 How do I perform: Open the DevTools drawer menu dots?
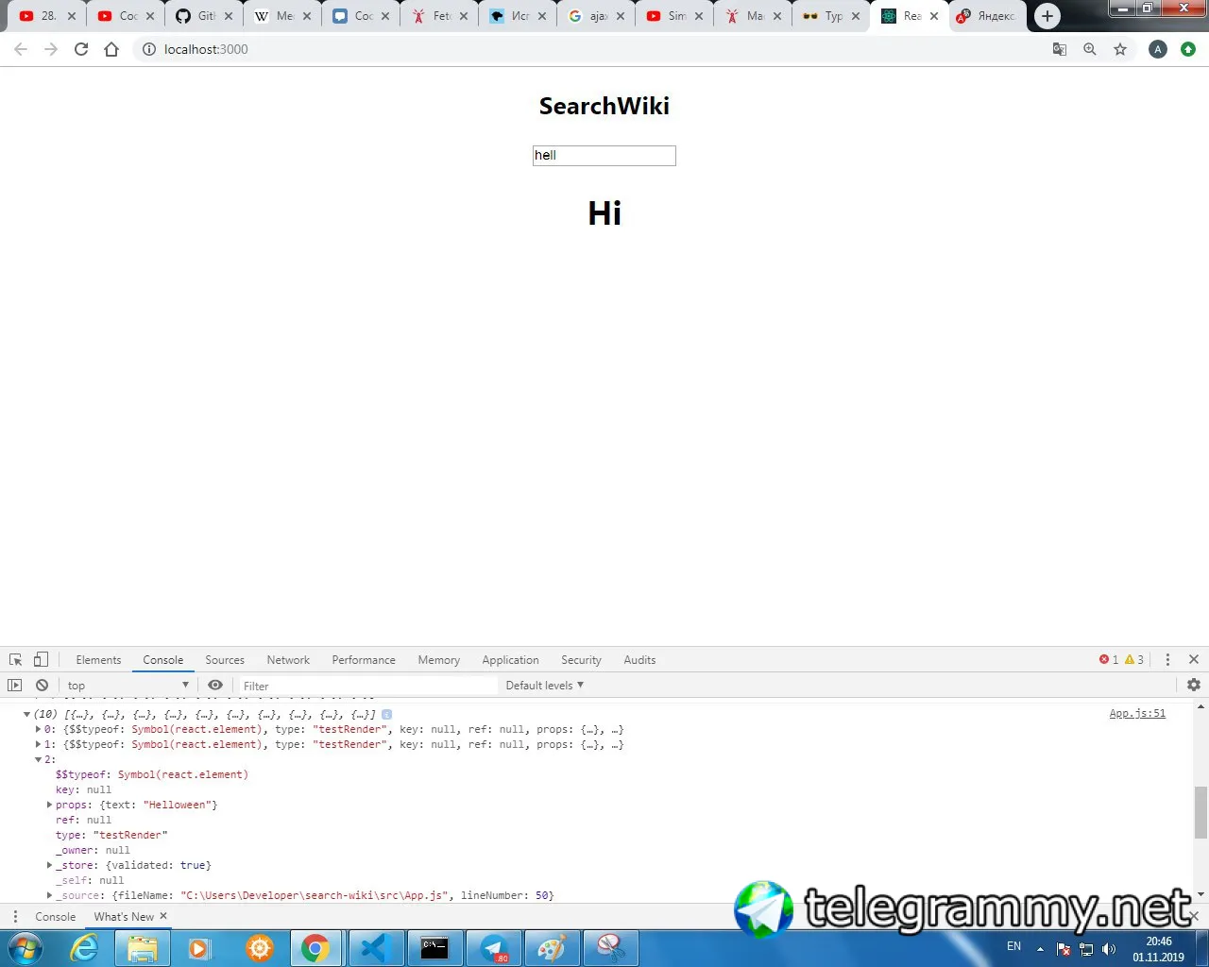click(x=14, y=917)
